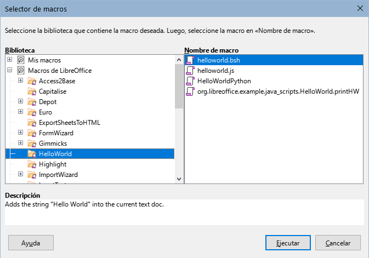This screenshot has height=258, width=369.
Task: Click the Mis macros container icon
Action: [21, 60]
